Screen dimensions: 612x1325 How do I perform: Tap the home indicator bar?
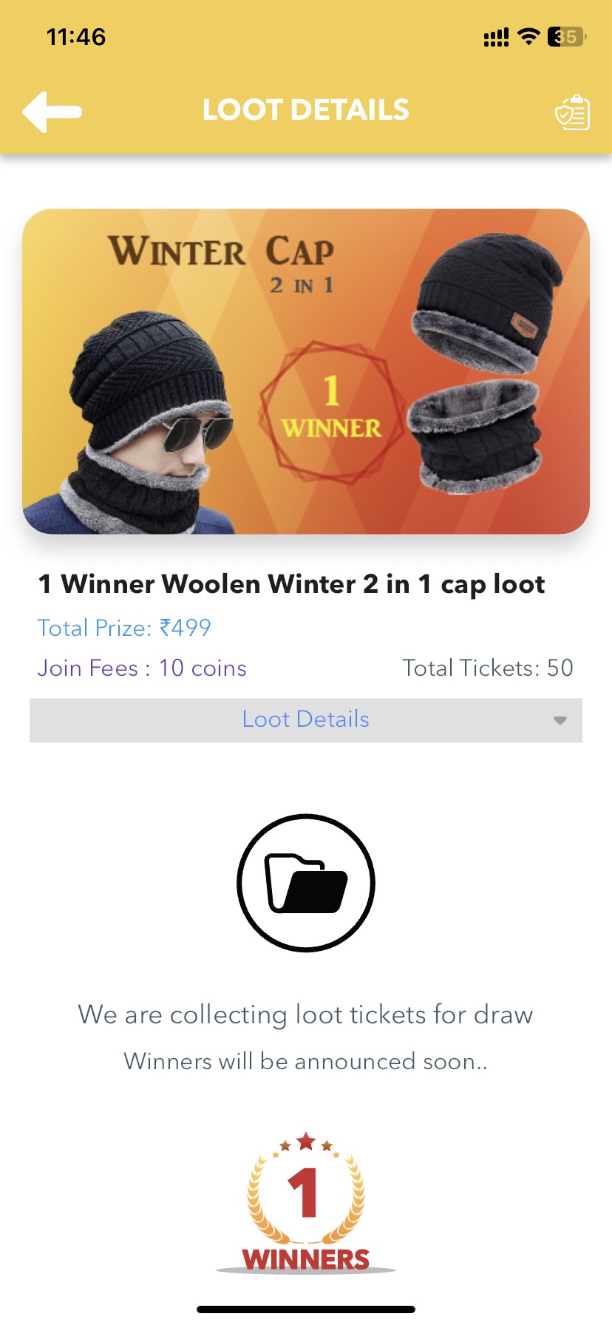click(x=306, y=1309)
